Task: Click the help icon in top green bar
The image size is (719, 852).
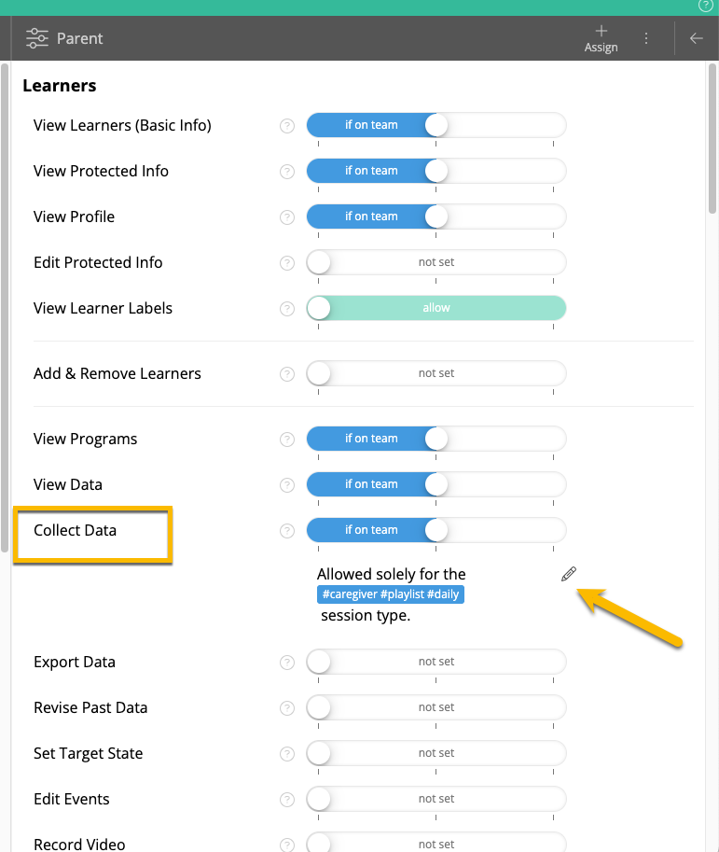Action: [705, 6]
